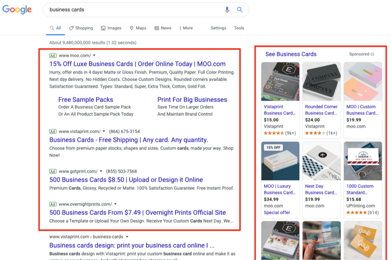Open 500 Business Cards $8.50 ad
The image size is (391, 260).
pyautogui.click(x=126, y=179)
